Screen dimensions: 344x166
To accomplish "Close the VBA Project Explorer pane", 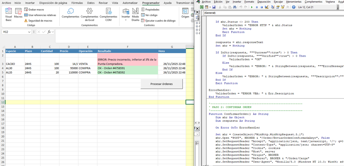I will point(197,12).
